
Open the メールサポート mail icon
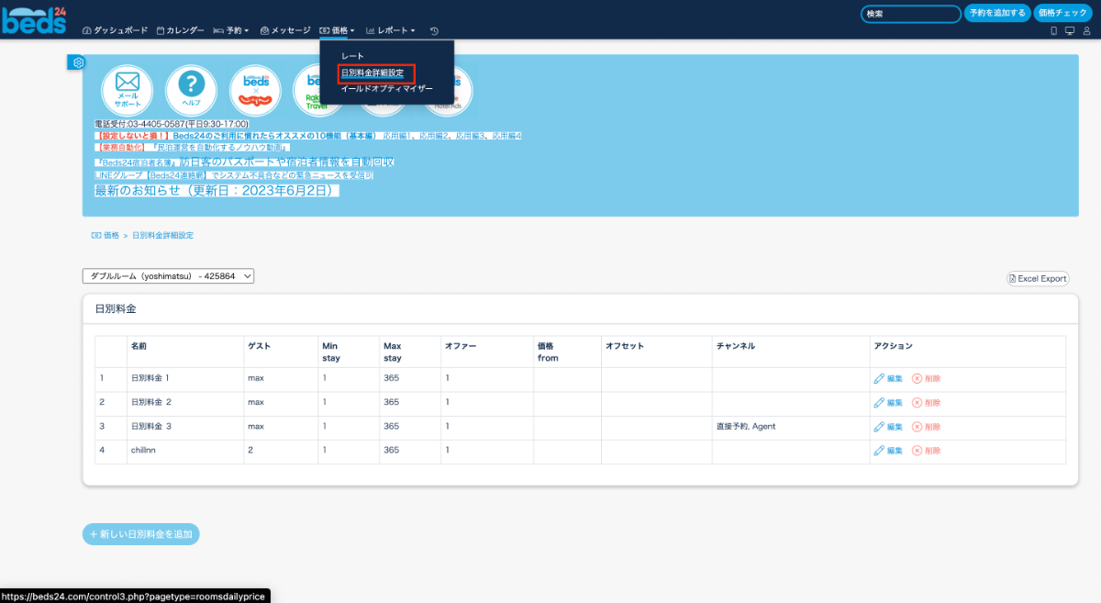(x=128, y=89)
